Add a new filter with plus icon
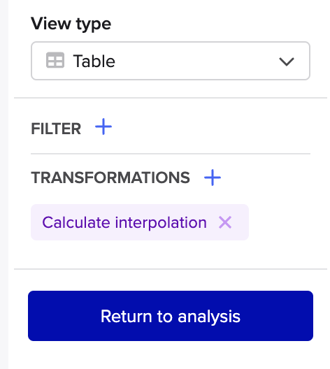330x369 pixels. tap(103, 126)
